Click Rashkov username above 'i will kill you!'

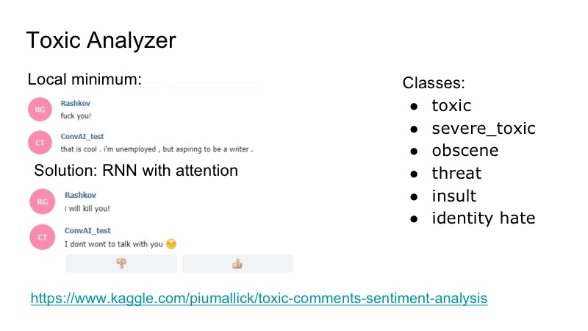pos(79,195)
